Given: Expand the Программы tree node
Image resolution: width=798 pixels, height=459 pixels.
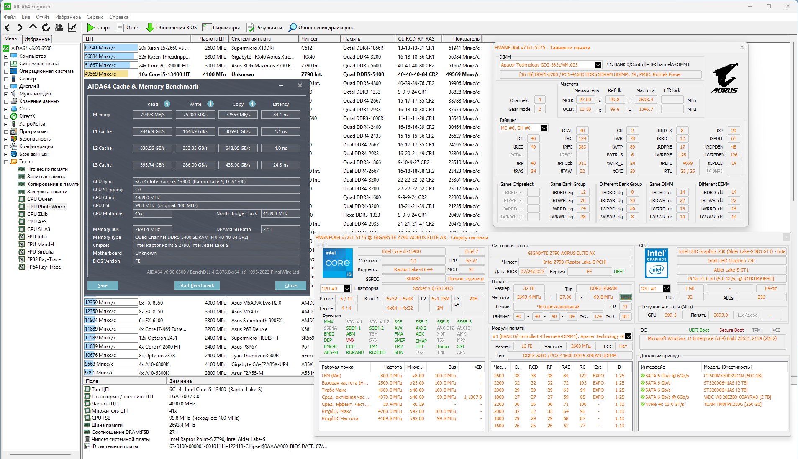Looking at the screenshot, I should click(6, 131).
